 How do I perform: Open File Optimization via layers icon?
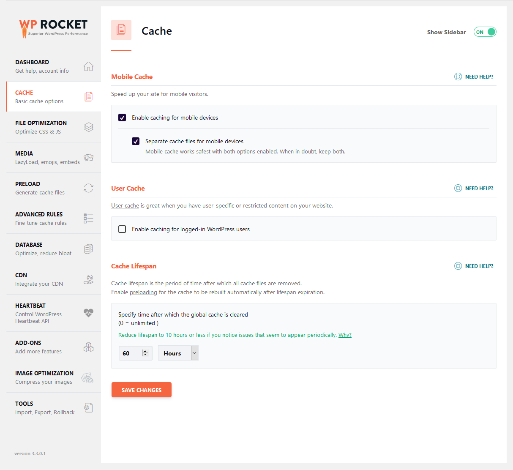tap(88, 127)
